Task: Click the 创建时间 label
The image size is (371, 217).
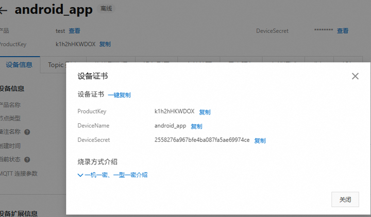Action: click(10, 146)
